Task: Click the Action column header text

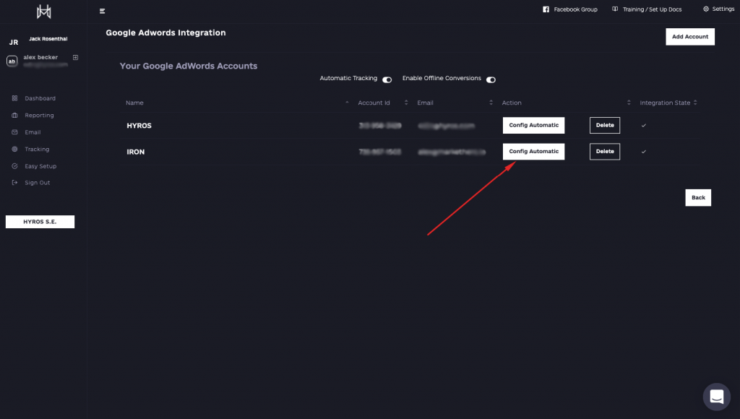Action: (512, 103)
